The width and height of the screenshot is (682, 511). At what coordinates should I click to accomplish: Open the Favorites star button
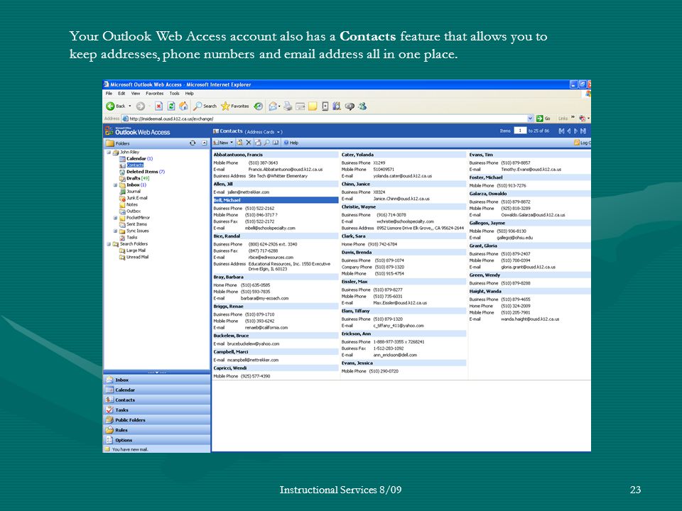[235, 106]
